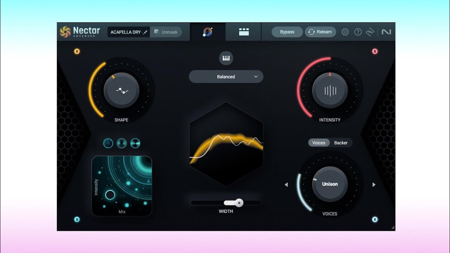Click the Intensity/Mix XY pad handle
450x253 pixels.
(110, 195)
